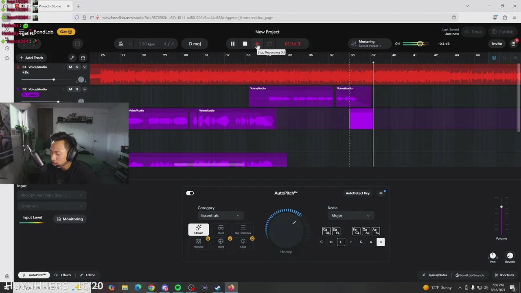Open the gift icon with notification badge
Image resolution: width=521 pixels, height=293 pixels.
point(514,44)
